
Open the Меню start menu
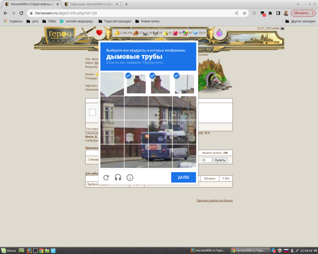(8, 251)
